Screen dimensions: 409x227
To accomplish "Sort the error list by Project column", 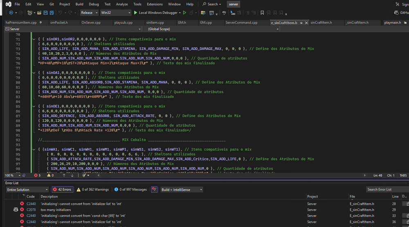I will [x=312, y=196].
